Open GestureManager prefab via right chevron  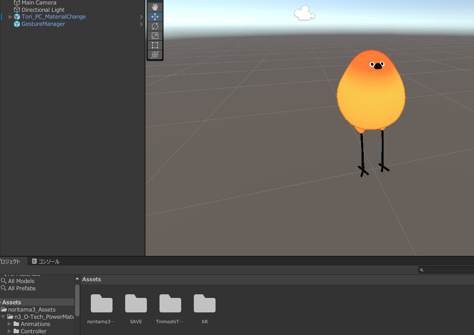pos(141,24)
